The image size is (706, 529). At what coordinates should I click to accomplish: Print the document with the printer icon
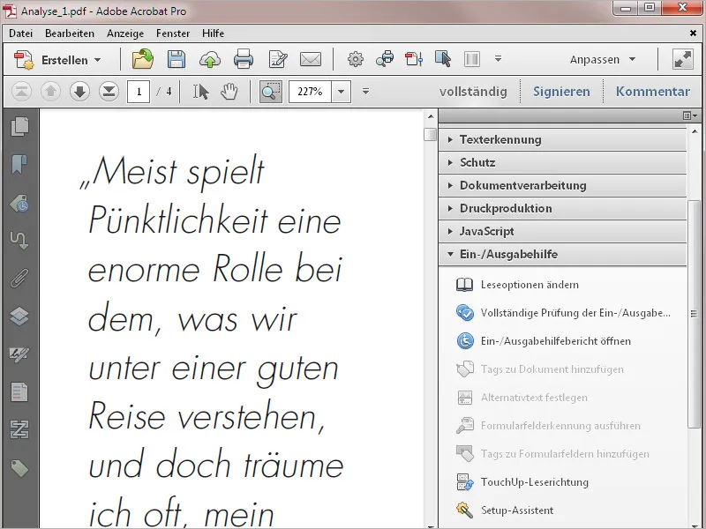[244, 59]
